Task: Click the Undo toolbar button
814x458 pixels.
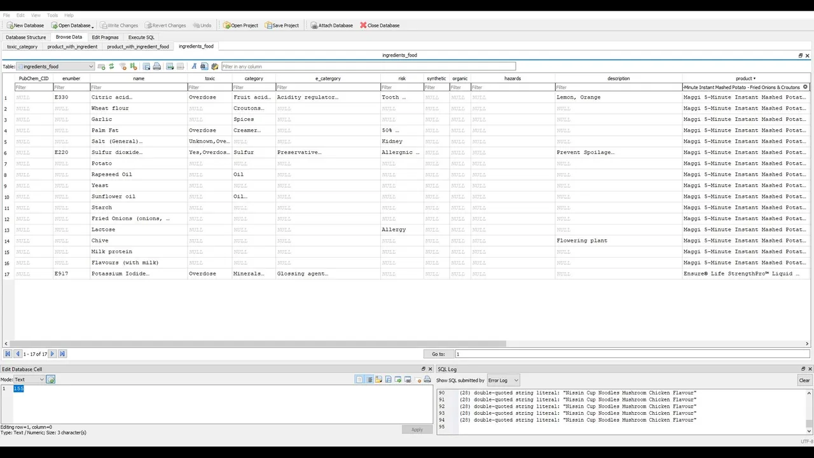Action: point(202,25)
